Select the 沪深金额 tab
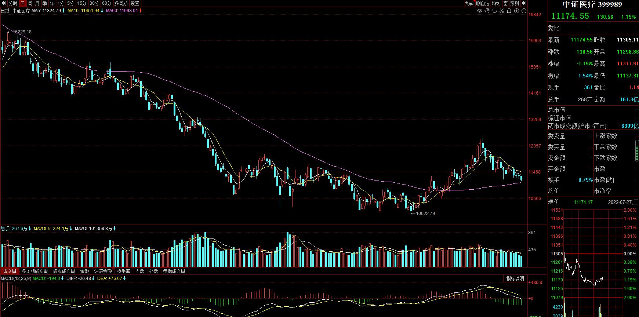The height and width of the screenshot is (317, 639). 103,271
